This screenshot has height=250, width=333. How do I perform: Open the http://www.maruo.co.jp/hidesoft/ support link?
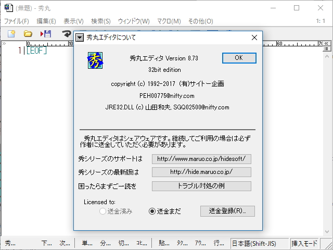pos(201,159)
